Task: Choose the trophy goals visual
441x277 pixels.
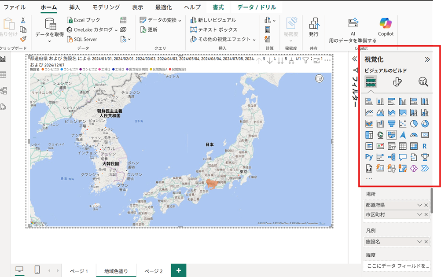Action: pos(425,157)
